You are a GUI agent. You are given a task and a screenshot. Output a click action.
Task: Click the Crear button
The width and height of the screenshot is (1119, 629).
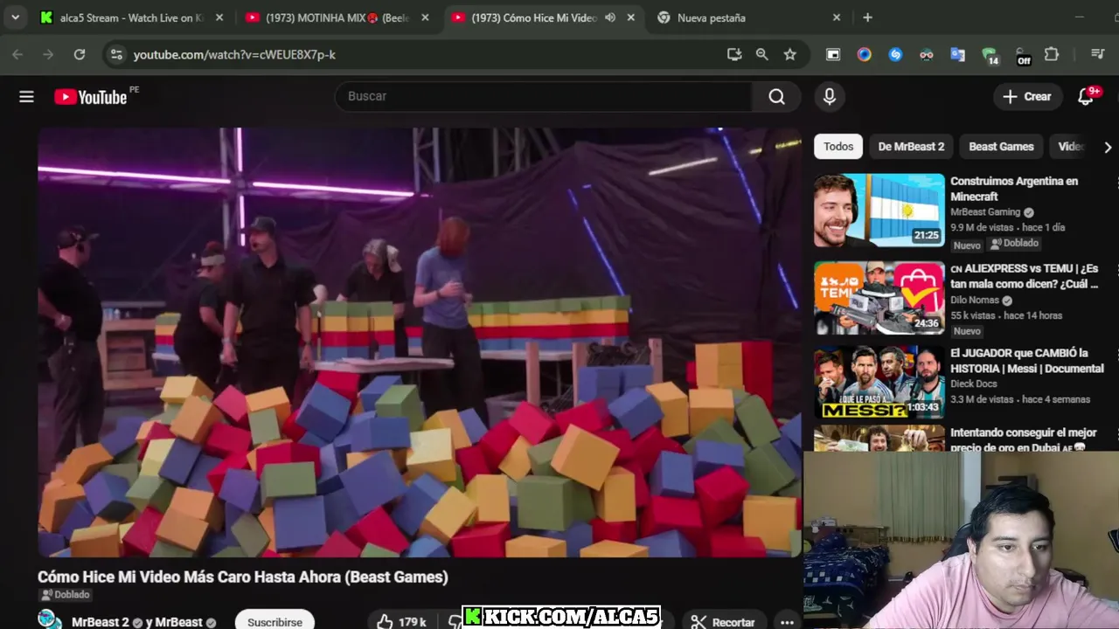coord(1027,97)
